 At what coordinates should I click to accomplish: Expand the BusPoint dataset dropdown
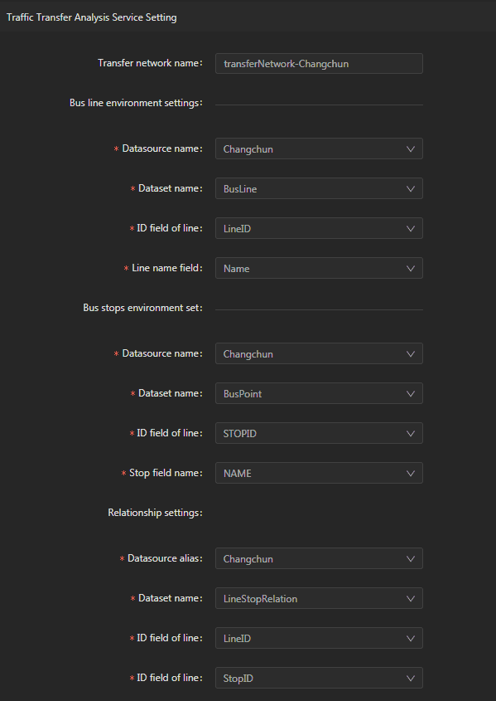[319, 393]
